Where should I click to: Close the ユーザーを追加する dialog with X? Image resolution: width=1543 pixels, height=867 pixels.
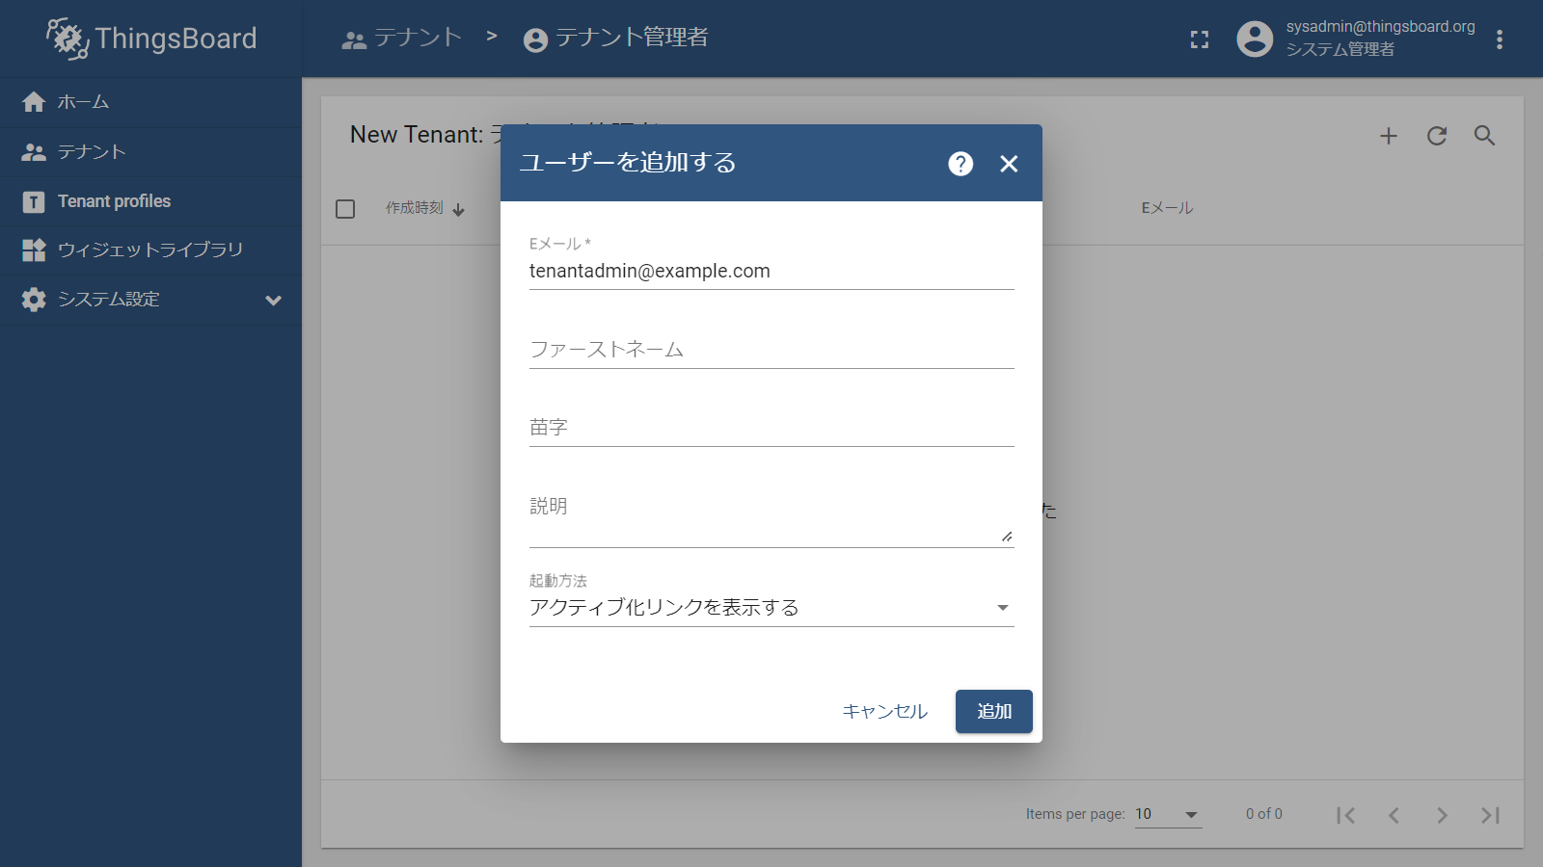pos(1009,164)
